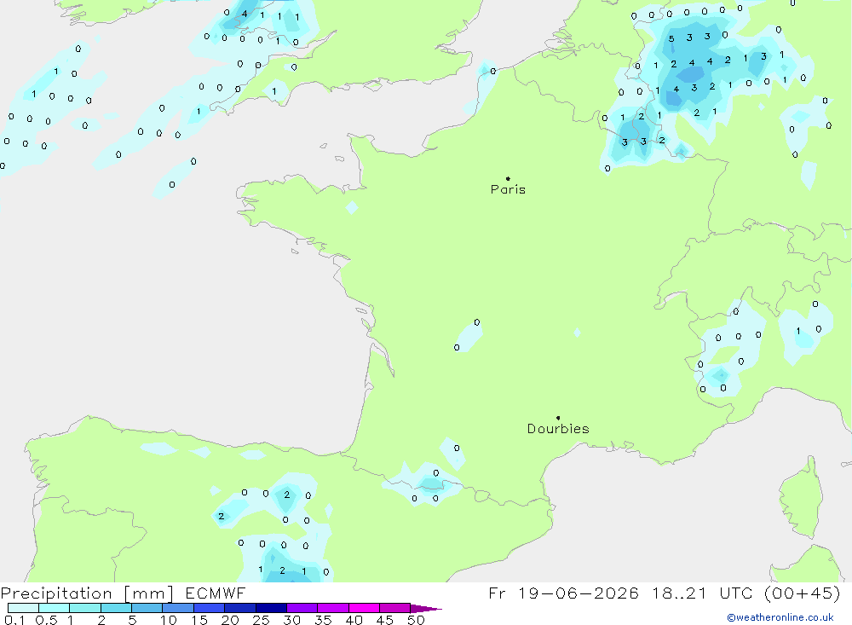Click the (00+45) forecast offset text
852x625 pixels.
pos(802,593)
